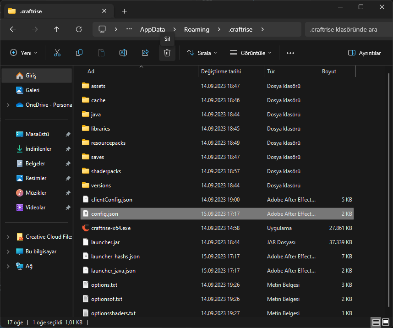Open the Sırala sort dropdown
Viewport: 393px width, 328px height.
click(202, 53)
